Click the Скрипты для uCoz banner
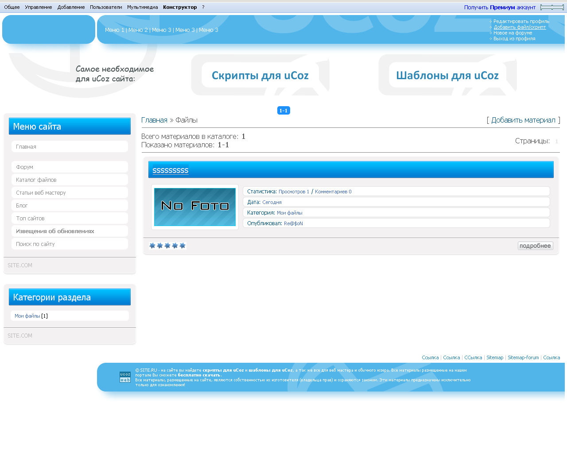This screenshot has width=567, height=453. click(260, 75)
